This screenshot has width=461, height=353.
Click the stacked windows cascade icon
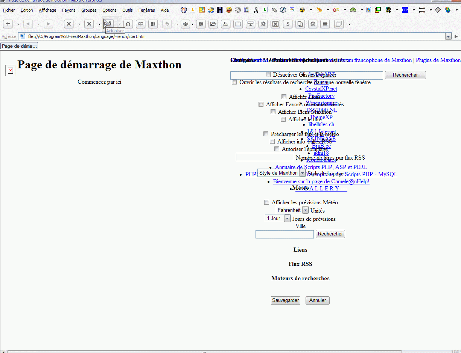pos(339,24)
